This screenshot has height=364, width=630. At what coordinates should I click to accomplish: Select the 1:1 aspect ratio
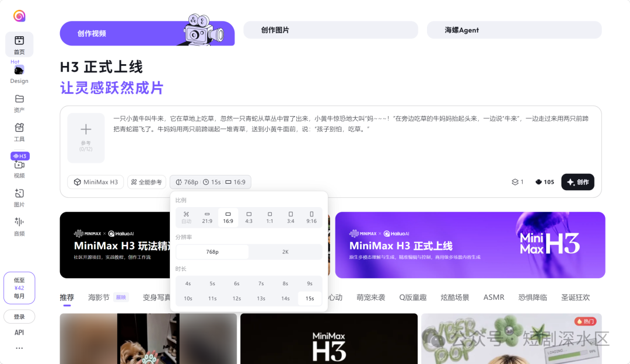270,218
